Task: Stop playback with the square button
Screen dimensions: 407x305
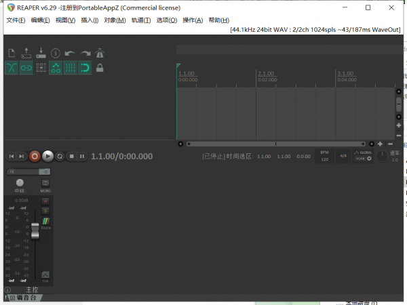Action: [x=72, y=157]
